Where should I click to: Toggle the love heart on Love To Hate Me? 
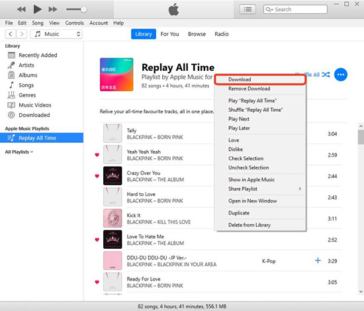coord(97,240)
